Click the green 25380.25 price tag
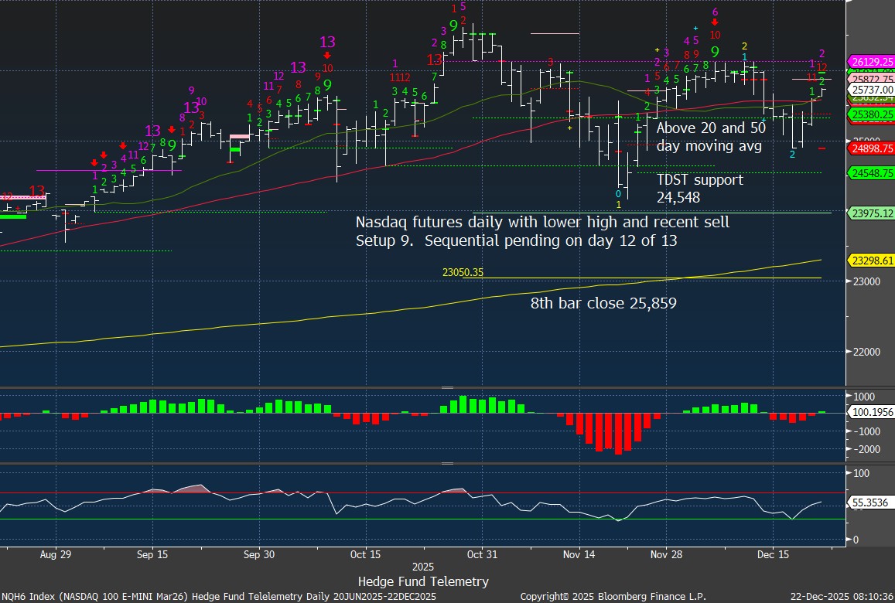This screenshot has width=895, height=603. click(872, 114)
